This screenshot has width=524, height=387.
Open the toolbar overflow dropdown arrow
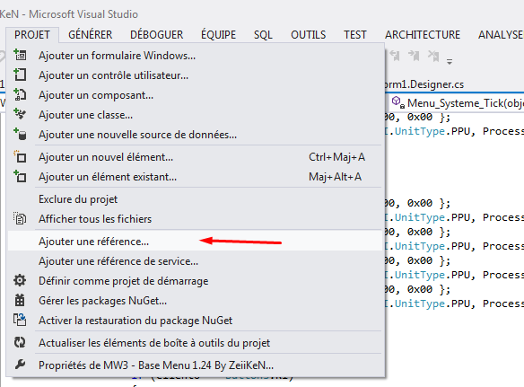450,62
